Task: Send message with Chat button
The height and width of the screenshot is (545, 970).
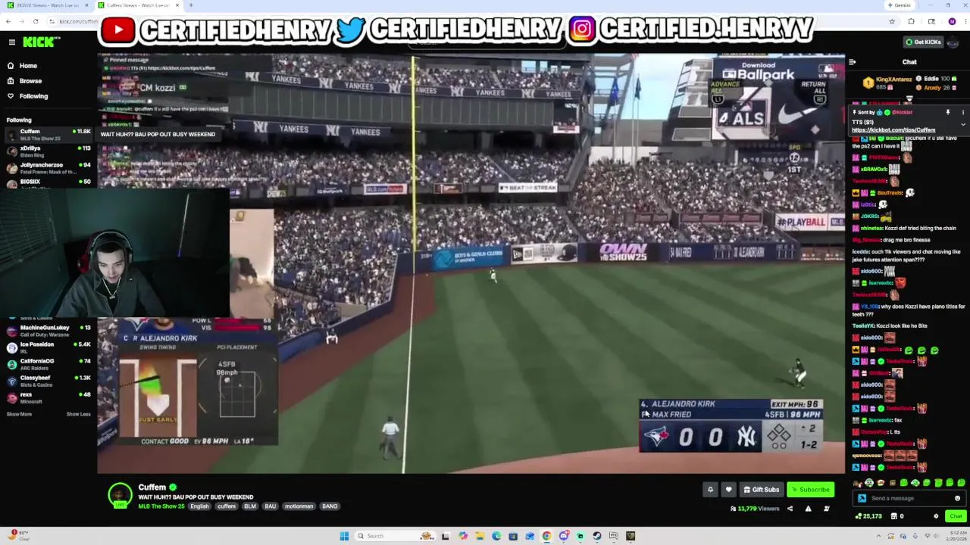Action: 955,516
